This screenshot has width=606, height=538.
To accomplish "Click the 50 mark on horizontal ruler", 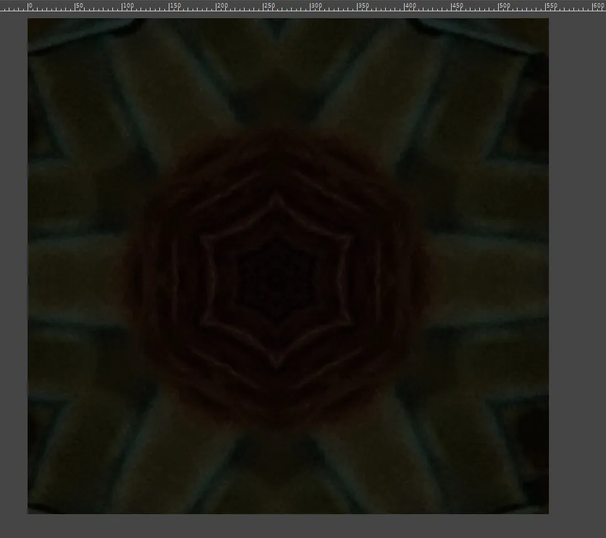I will pyautogui.click(x=79, y=6).
